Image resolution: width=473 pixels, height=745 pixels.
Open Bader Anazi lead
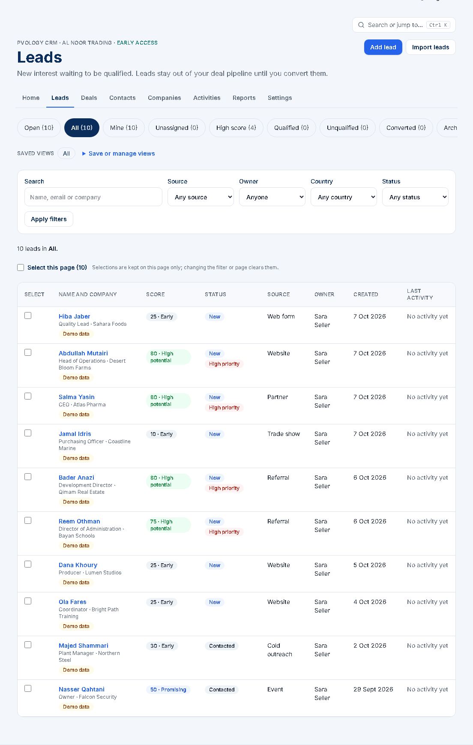[x=76, y=478]
